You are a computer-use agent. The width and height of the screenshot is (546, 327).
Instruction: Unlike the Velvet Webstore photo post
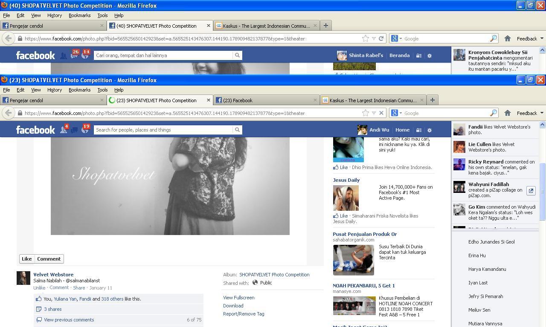point(39,288)
